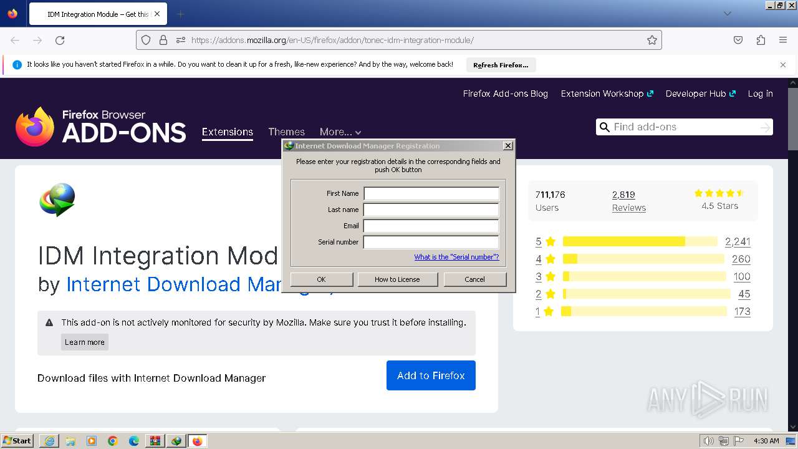Open Firefox Add-ons Blog link
Image resolution: width=798 pixels, height=449 pixels.
point(506,94)
